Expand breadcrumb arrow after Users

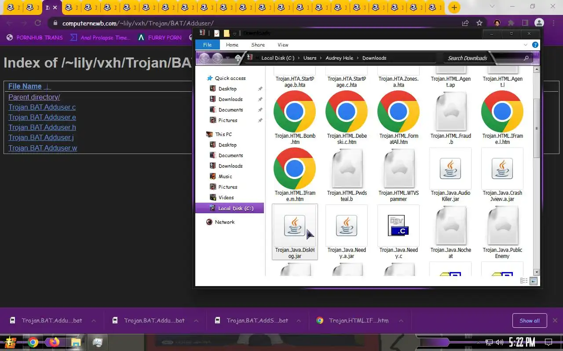click(x=321, y=58)
